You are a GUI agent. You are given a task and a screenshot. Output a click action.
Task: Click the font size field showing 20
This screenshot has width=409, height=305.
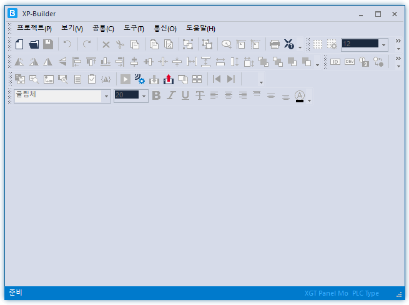point(127,95)
